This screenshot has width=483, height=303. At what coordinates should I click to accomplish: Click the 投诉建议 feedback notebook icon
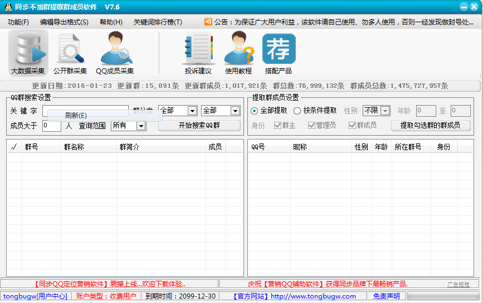tap(198, 54)
